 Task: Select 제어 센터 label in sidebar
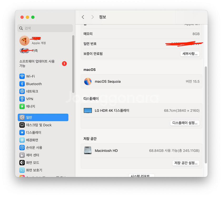(x=33, y=155)
